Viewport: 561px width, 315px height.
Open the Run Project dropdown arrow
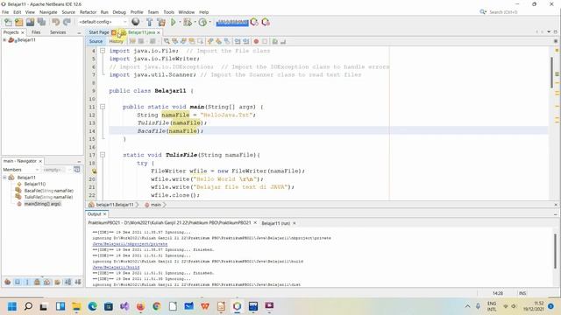179,22
